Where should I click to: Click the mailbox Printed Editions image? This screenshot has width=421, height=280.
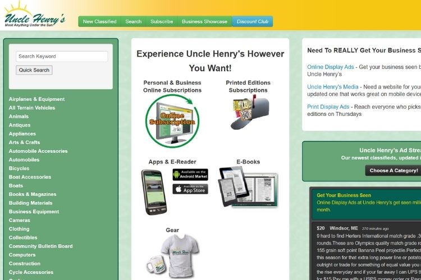tap(249, 113)
